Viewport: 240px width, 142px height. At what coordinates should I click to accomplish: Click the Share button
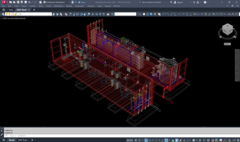[82, 2]
